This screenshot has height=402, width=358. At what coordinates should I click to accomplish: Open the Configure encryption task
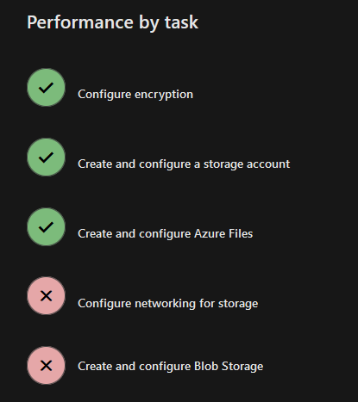tap(135, 95)
